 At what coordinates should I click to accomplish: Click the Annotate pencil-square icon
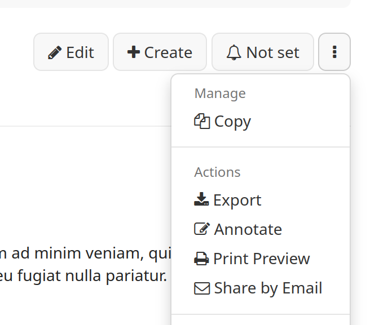tap(201, 229)
